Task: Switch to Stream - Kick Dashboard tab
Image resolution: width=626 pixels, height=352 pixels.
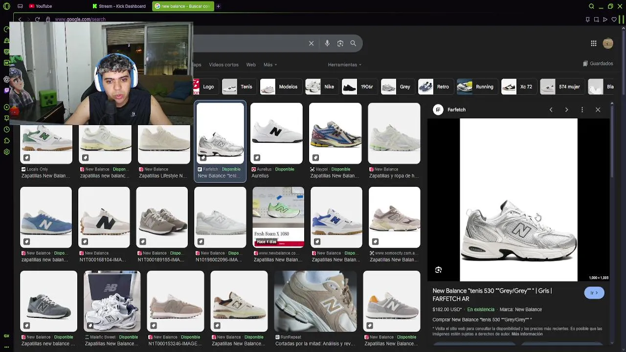Action: pos(119,6)
